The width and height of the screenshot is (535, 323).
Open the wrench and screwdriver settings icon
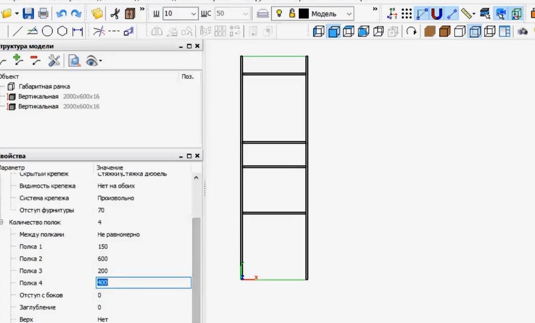coord(54,61)
